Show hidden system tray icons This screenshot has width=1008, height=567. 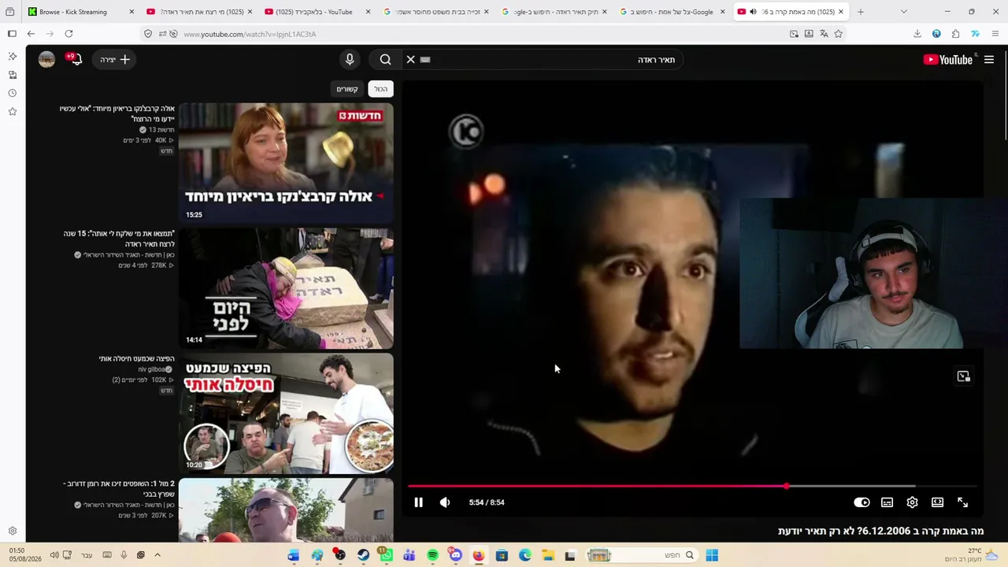(157, 555)
